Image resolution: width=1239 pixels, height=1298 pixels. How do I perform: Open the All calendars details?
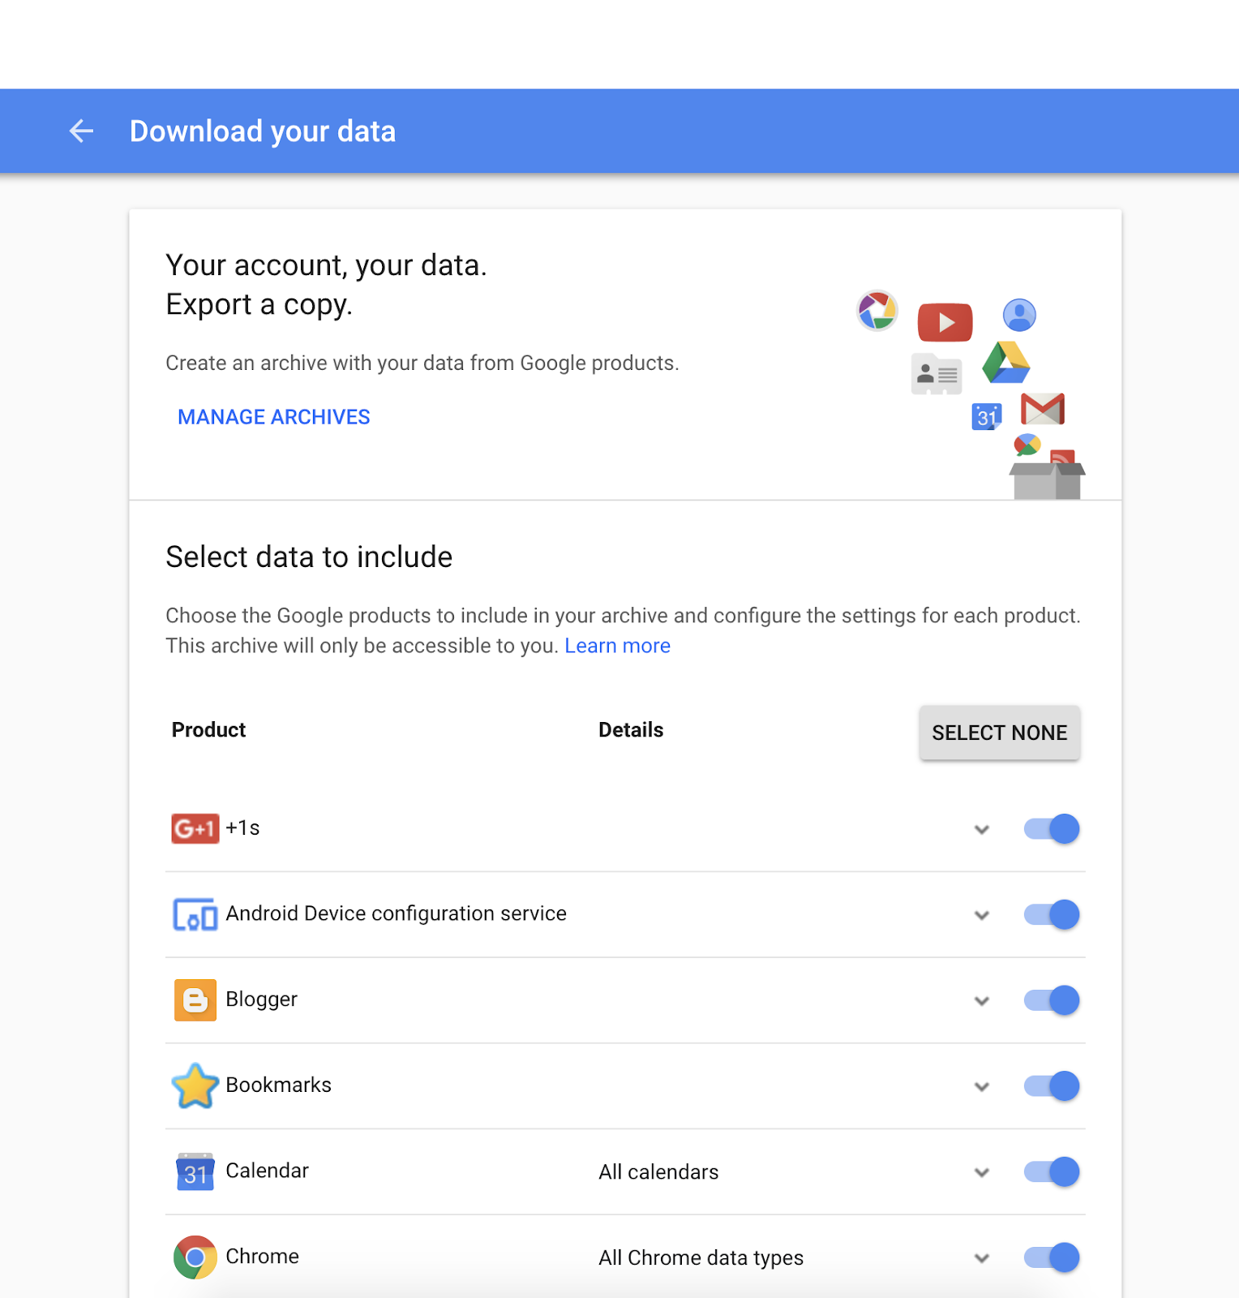658,1171
